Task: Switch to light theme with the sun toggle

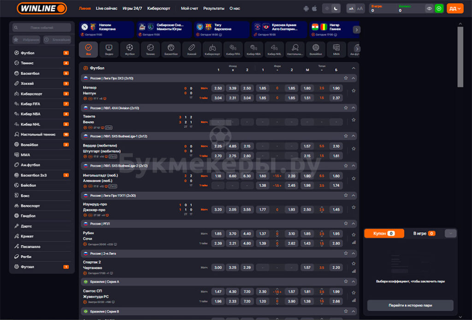Action: click(x=327, y=8)
